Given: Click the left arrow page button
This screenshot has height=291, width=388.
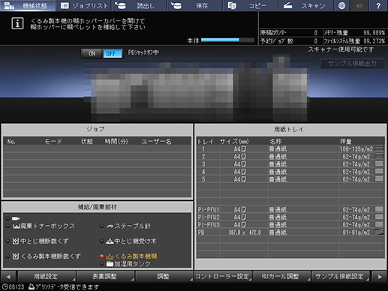Looking at the screenshot, I should pos(8,277).
